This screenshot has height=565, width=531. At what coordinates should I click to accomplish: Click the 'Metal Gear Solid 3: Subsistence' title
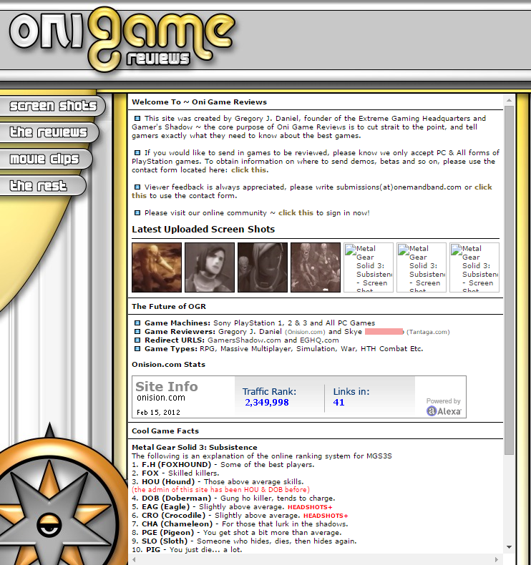[x=195, y=448]
